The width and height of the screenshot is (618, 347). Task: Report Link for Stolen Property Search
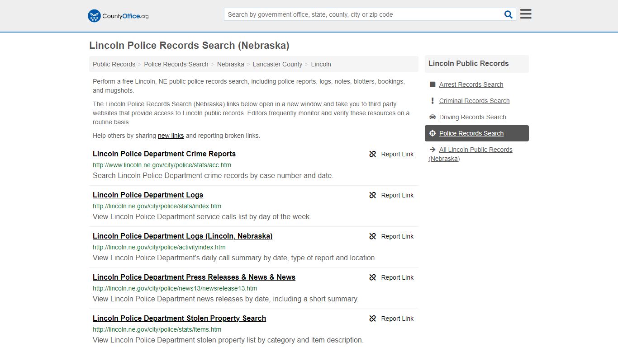coord(397,319)
